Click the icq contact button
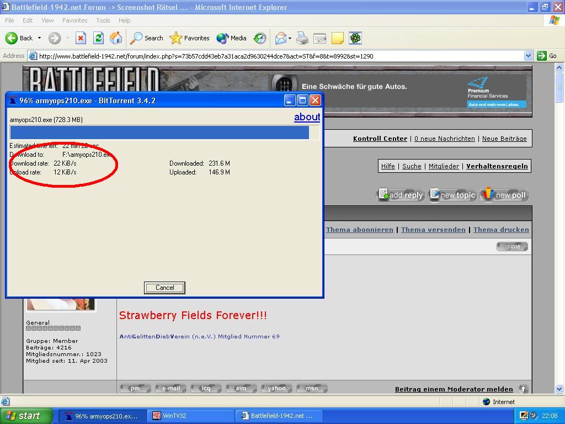 click(x=206, y=388)
